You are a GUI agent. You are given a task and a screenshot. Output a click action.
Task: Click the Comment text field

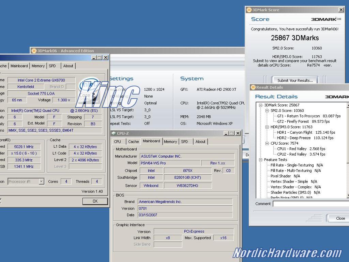[310, 204]
